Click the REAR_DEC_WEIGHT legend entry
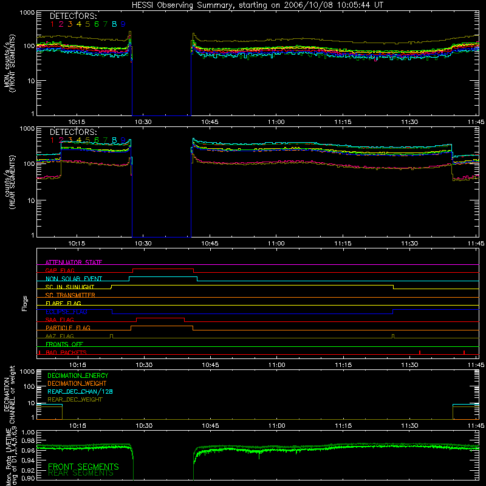Screen dimensions: 486x486 [75, 400]
